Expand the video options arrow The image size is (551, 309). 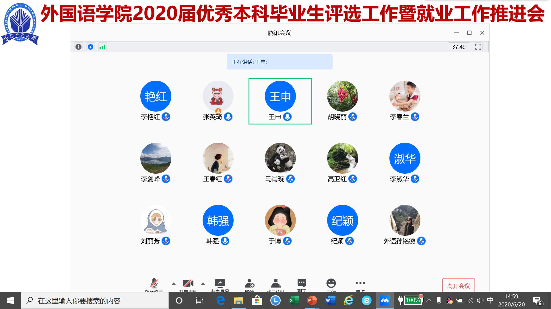(x=203, y=284)
